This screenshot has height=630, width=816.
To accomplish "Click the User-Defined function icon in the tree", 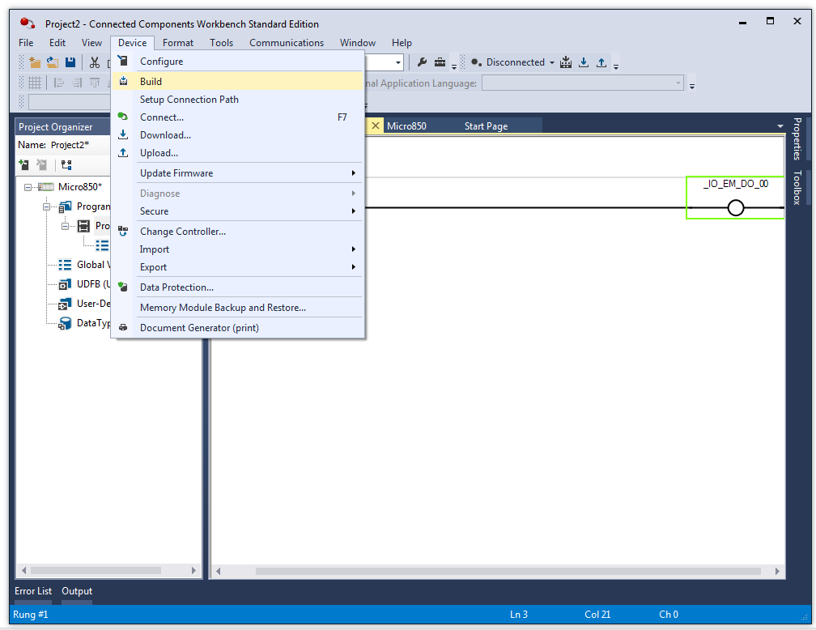I will click(x=65, y=304).
